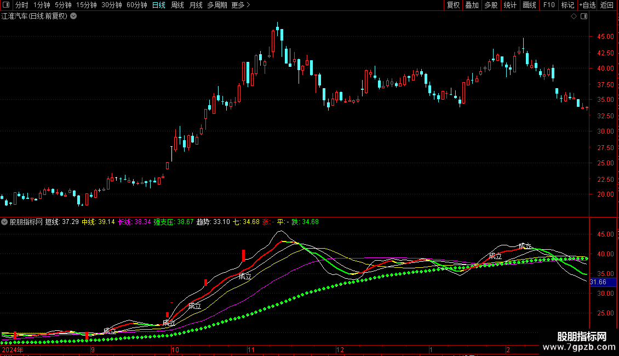Click the month 11 date marker
Viewport: 619px width, 356px height.
251,349
